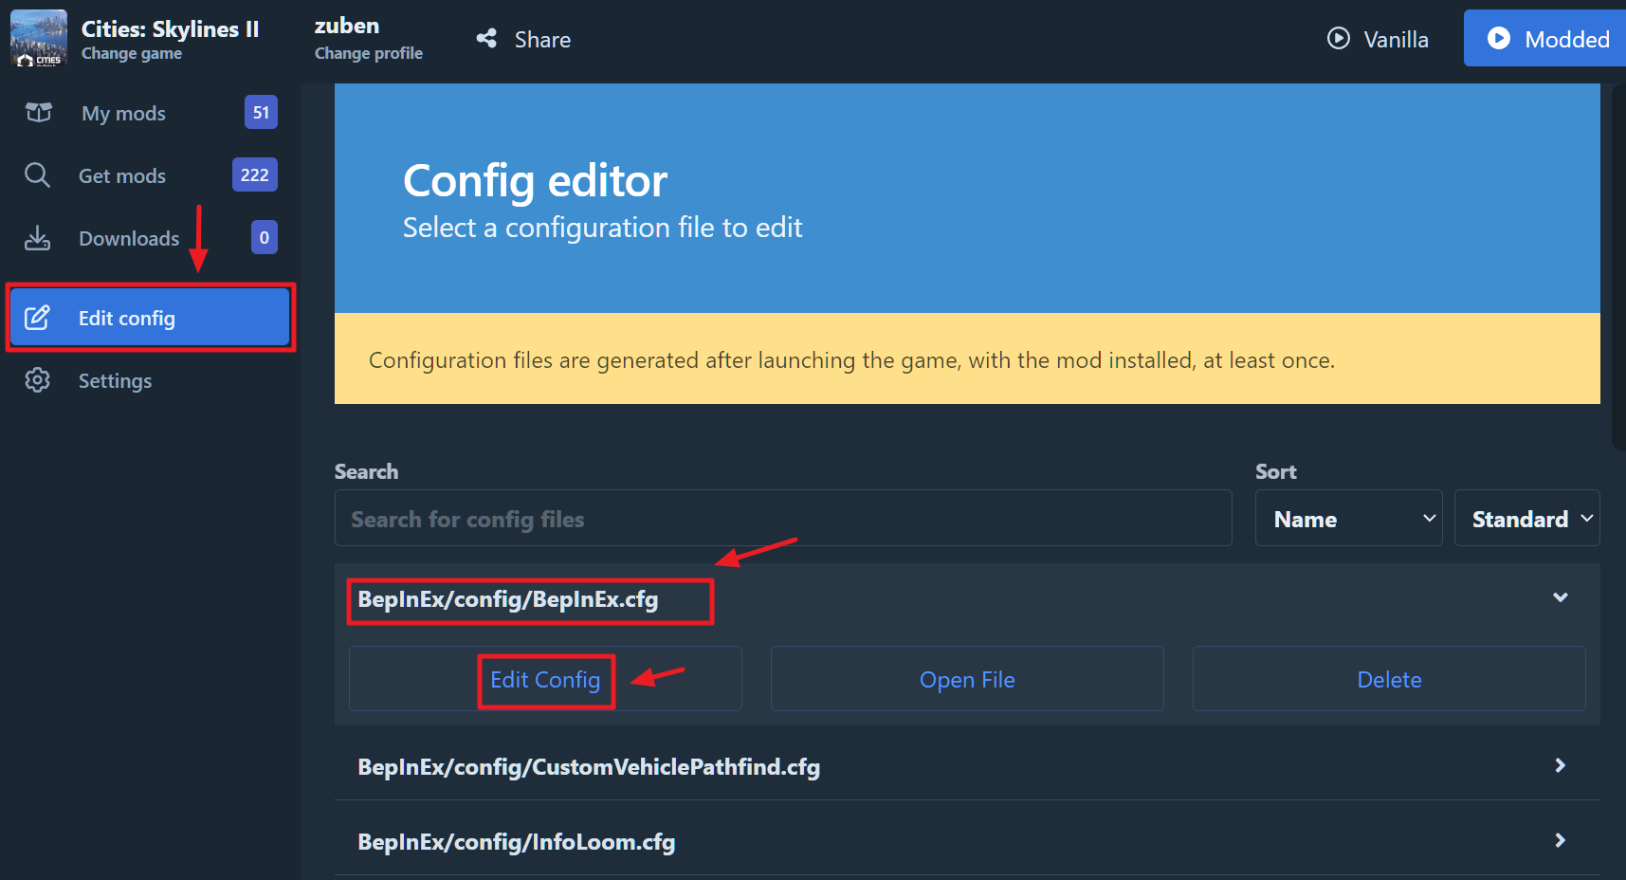Image resolution: width=1626 pixels, height=880 pixels.
Task: Click the My mods count badge 51
Action: point(261,112)
